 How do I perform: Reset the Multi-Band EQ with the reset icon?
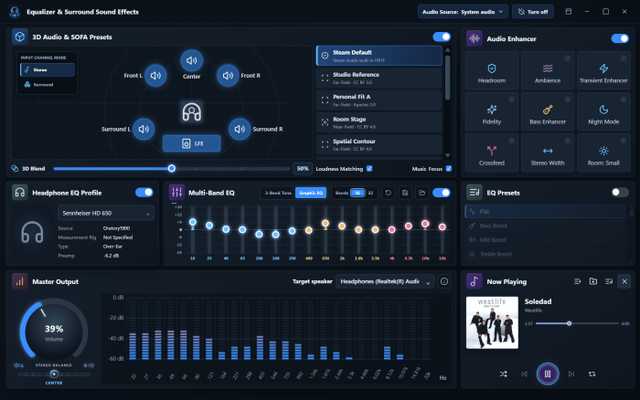pyautogui.click(x=389, y=193)
